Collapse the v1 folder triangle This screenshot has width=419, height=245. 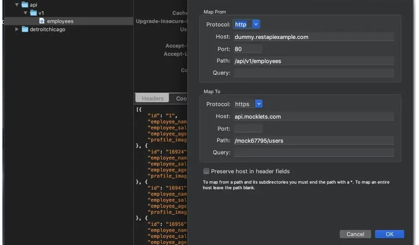25,12
